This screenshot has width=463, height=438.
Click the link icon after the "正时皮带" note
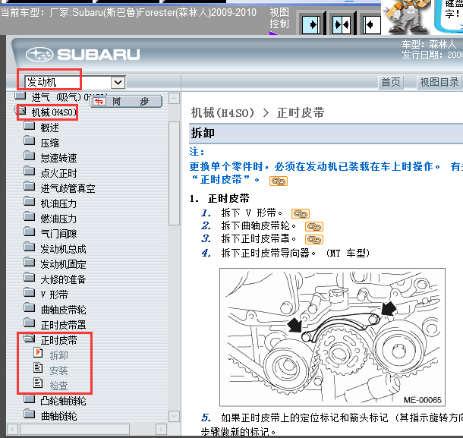coord(279,181)
